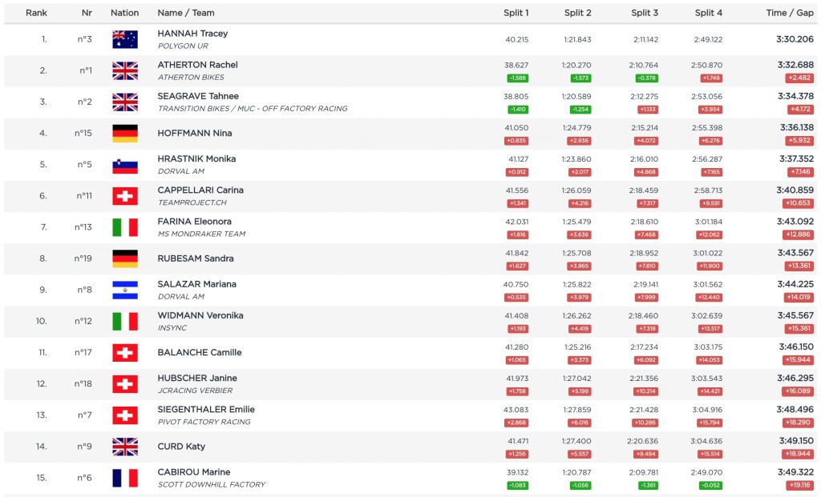Click the Swiss flag in CAPPELLARI Carina's row

124,196
